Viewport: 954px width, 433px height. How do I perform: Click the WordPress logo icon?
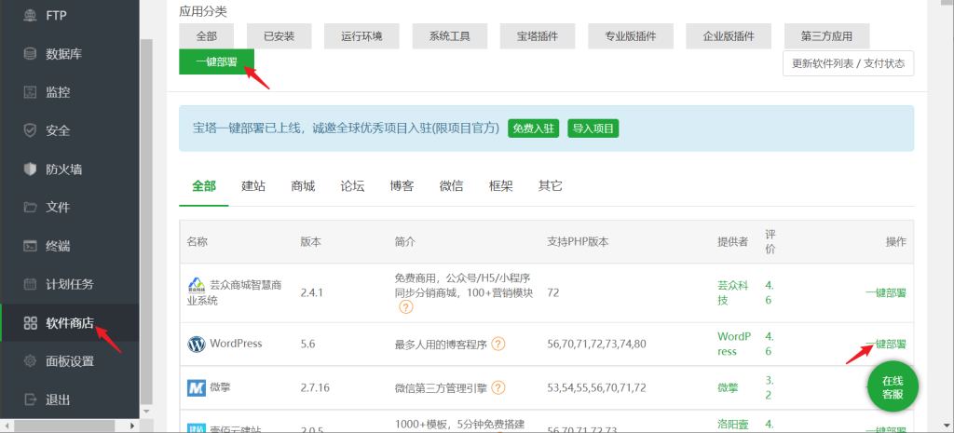[x=196, y=344]
